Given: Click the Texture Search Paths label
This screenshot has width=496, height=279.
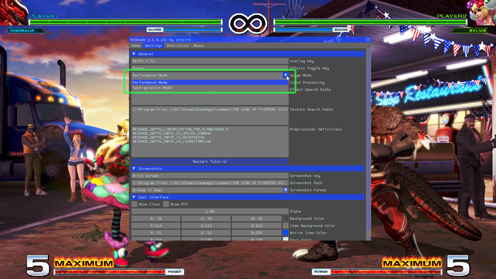Looking at the screenshot, I should (312, 109).
